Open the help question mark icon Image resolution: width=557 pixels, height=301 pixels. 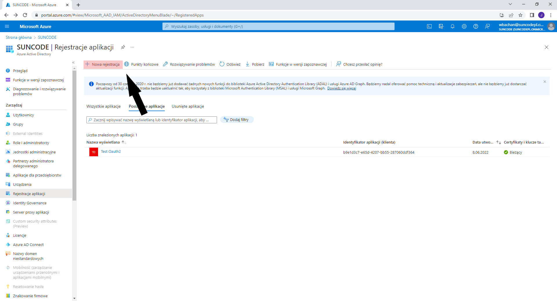tap(476, 26)
